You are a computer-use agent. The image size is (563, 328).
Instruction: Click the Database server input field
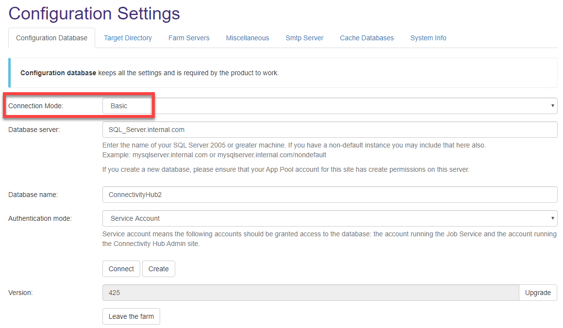coord(330,130)
